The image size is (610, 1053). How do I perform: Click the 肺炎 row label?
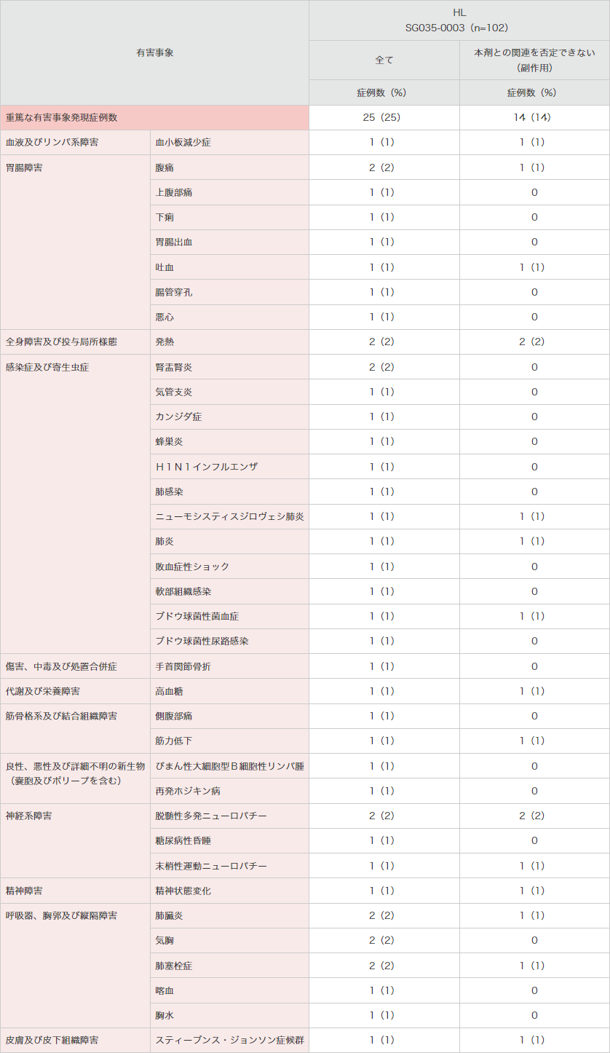point(229,541)
